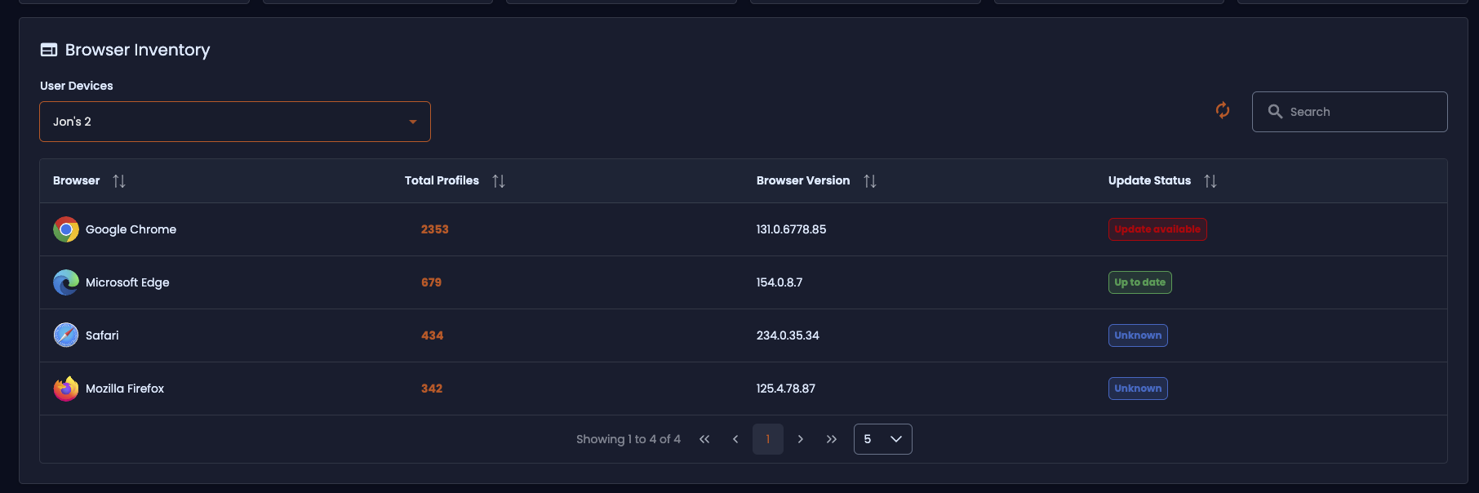Click the Mozilla Firefox logo icon
Screen dimensions: 1479x493
(x=66, y=389)
